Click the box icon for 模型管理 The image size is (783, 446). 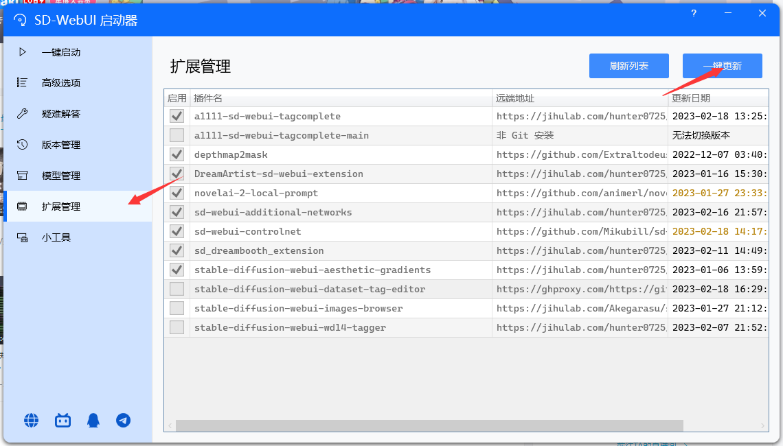tap(23, 176)
